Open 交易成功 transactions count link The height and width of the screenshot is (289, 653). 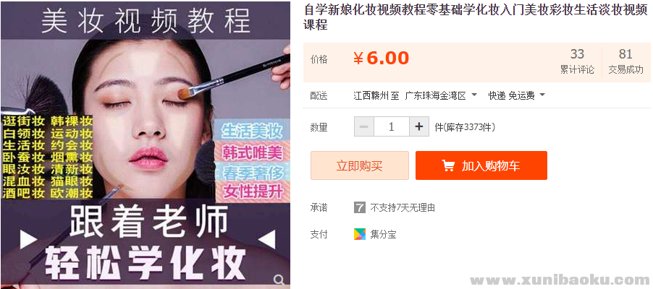pyautogui.click(x=625, y=61)
